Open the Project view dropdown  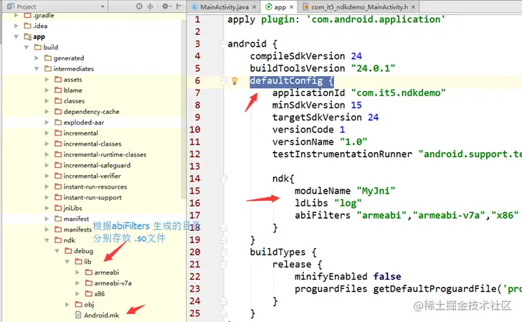103,6
